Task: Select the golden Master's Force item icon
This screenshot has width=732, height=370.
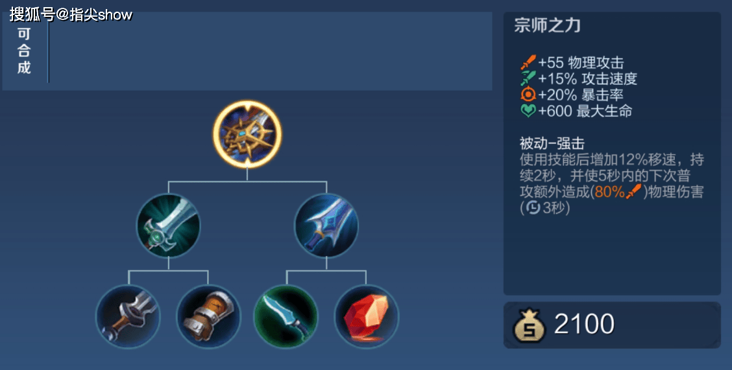Action: click(247, 134)
